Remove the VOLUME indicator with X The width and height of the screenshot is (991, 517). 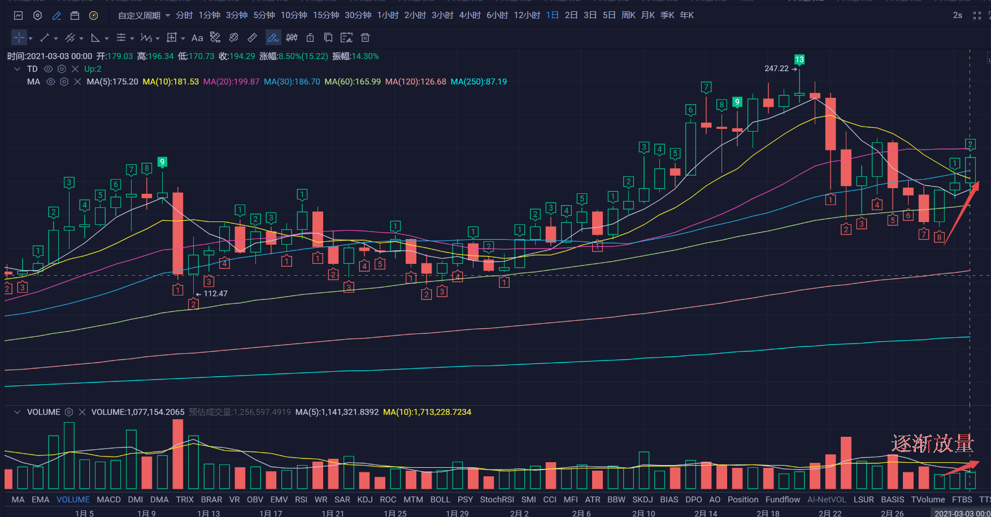[x=82, y=412]
